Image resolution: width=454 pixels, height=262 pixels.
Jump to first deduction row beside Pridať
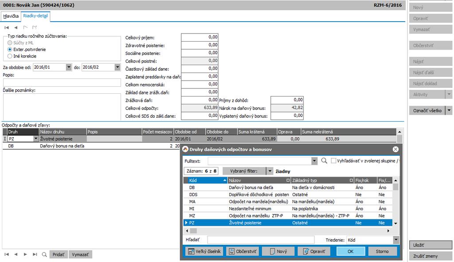point(7,254)
